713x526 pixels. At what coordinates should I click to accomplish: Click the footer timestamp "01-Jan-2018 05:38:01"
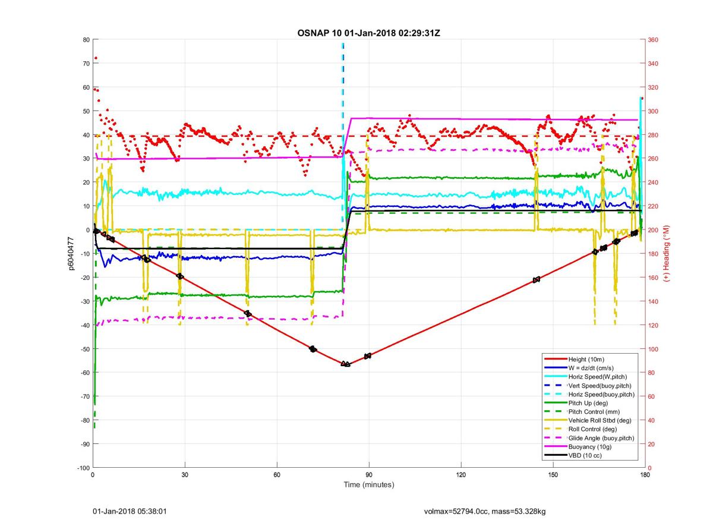[x=130, y=511]
